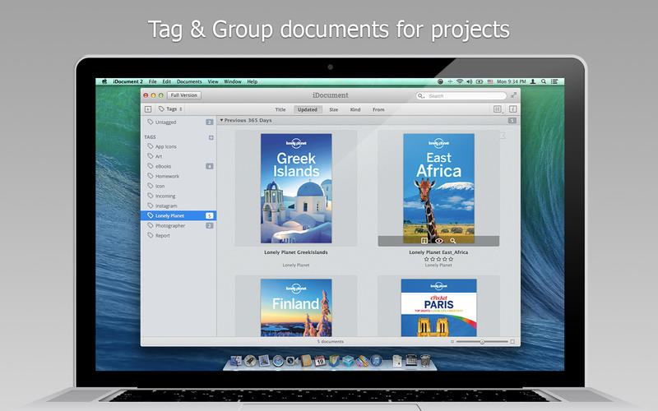Add a new tag with plus icon

pyautogui.click(x=211, y=137)
